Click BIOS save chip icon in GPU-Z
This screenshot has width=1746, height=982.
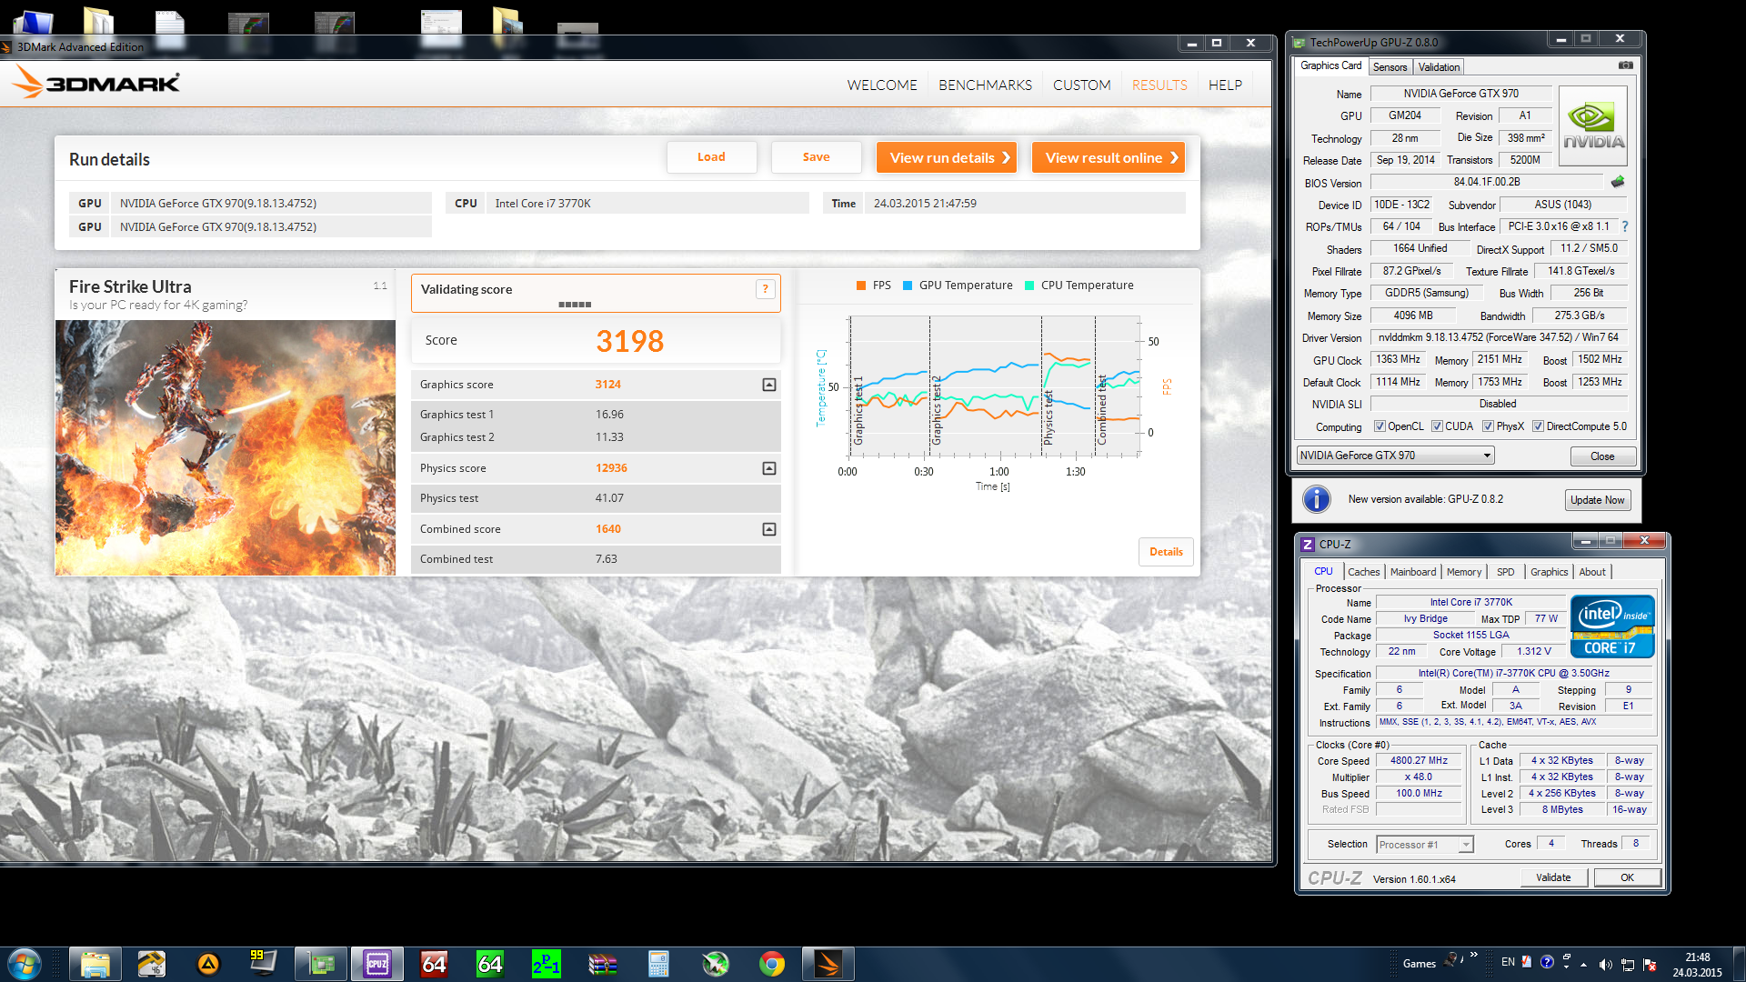coord(1618,182)
